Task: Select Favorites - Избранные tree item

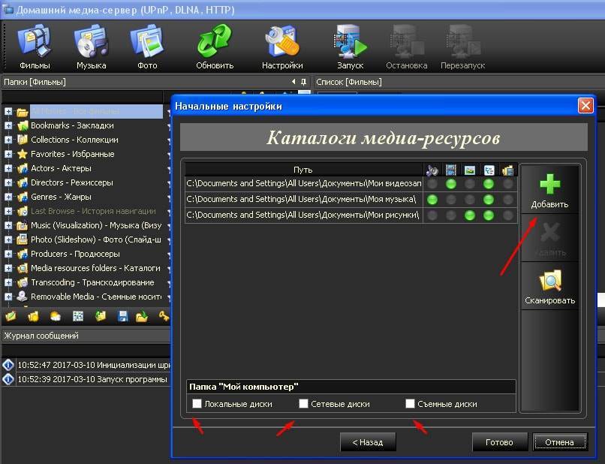Action: coord(72,154)
